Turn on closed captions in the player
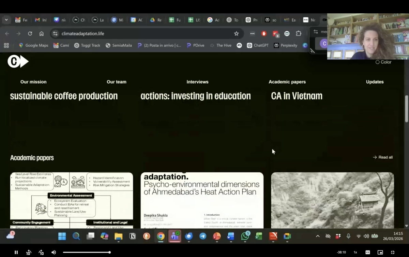Image resolution: width=409 pixels, height=257 pixels. click(368, 252)
